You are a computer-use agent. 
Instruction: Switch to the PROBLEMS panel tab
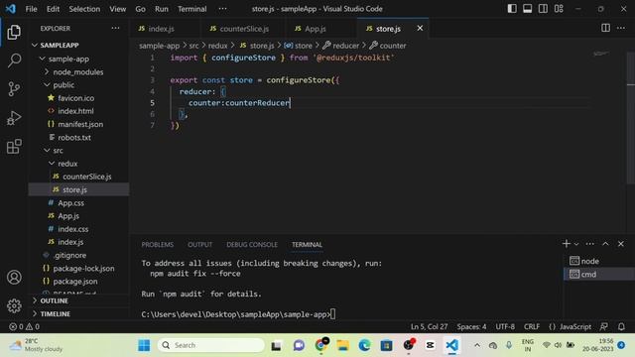click(x=157, y=245)
